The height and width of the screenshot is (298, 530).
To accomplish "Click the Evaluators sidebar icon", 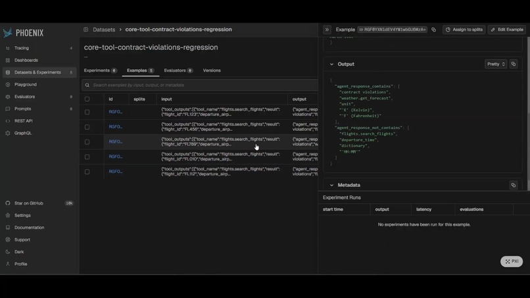I will pos(8,97).
